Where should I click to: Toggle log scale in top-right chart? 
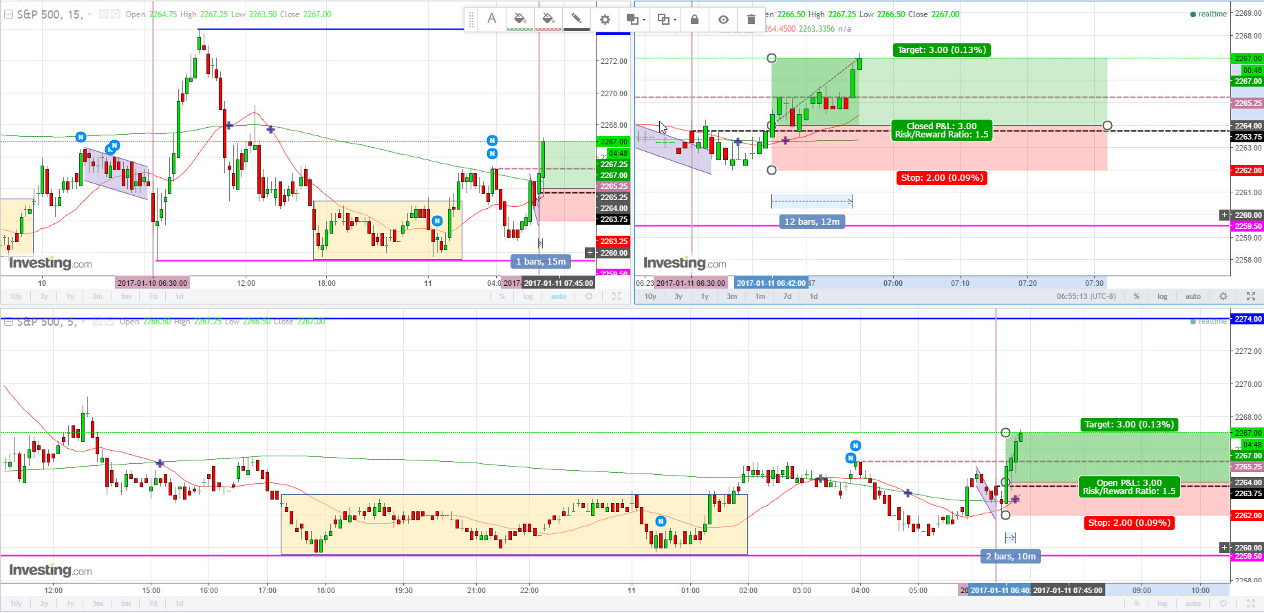click(1162, 297)
